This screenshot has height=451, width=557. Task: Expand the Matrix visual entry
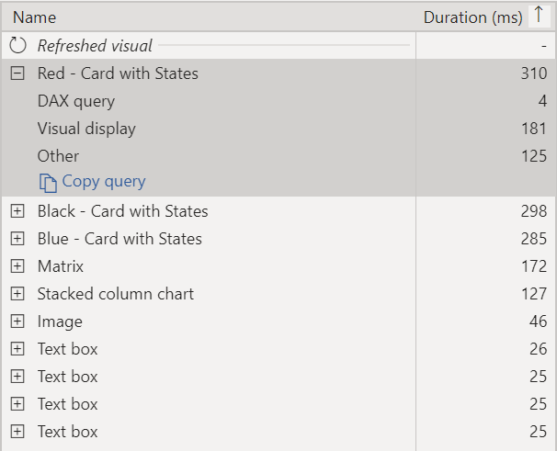click(x=17, y=266)
